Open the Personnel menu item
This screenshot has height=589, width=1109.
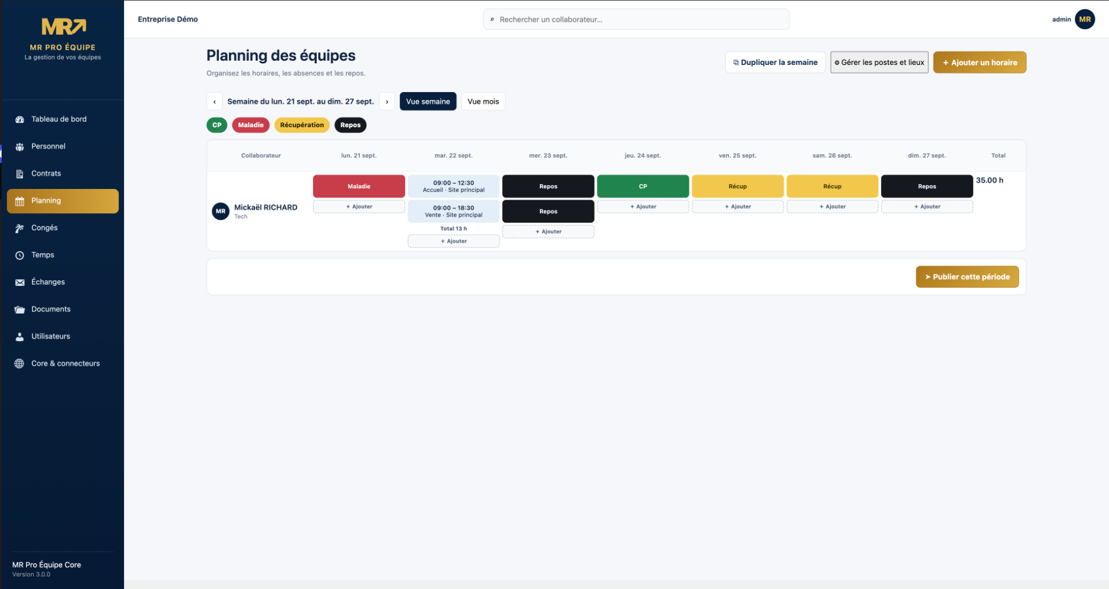[63, 146]
